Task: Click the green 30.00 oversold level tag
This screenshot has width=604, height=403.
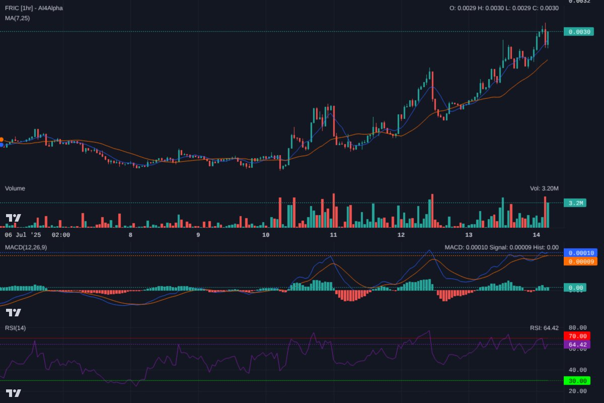Action: coord(577,381)
